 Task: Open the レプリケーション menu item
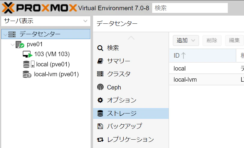(x=131, y=139)
